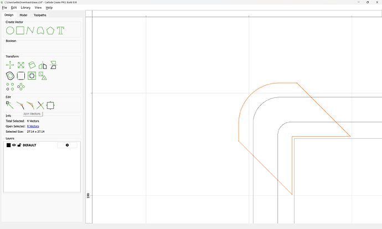This screenshot has width=382, height=229.
Task: Click the Join Vectors edit icon
Action: click(x=20, y=105)
